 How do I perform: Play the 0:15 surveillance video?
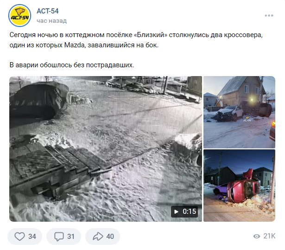tap(184, 212)
